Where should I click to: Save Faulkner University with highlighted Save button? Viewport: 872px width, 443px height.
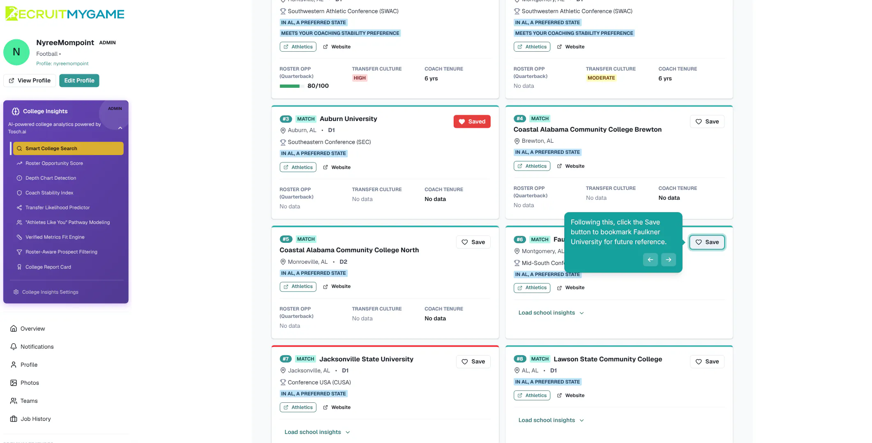(707, 242)
